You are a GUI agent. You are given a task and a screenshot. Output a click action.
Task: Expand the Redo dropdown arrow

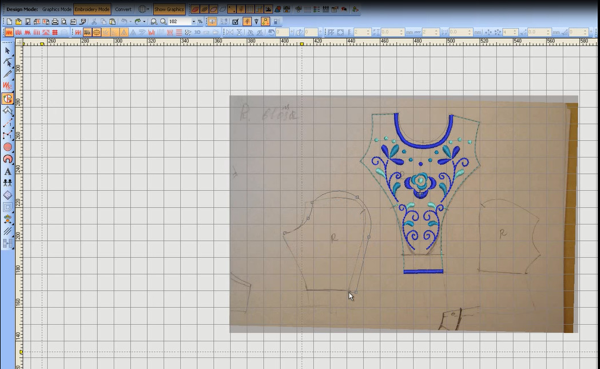tap(145, 21)
